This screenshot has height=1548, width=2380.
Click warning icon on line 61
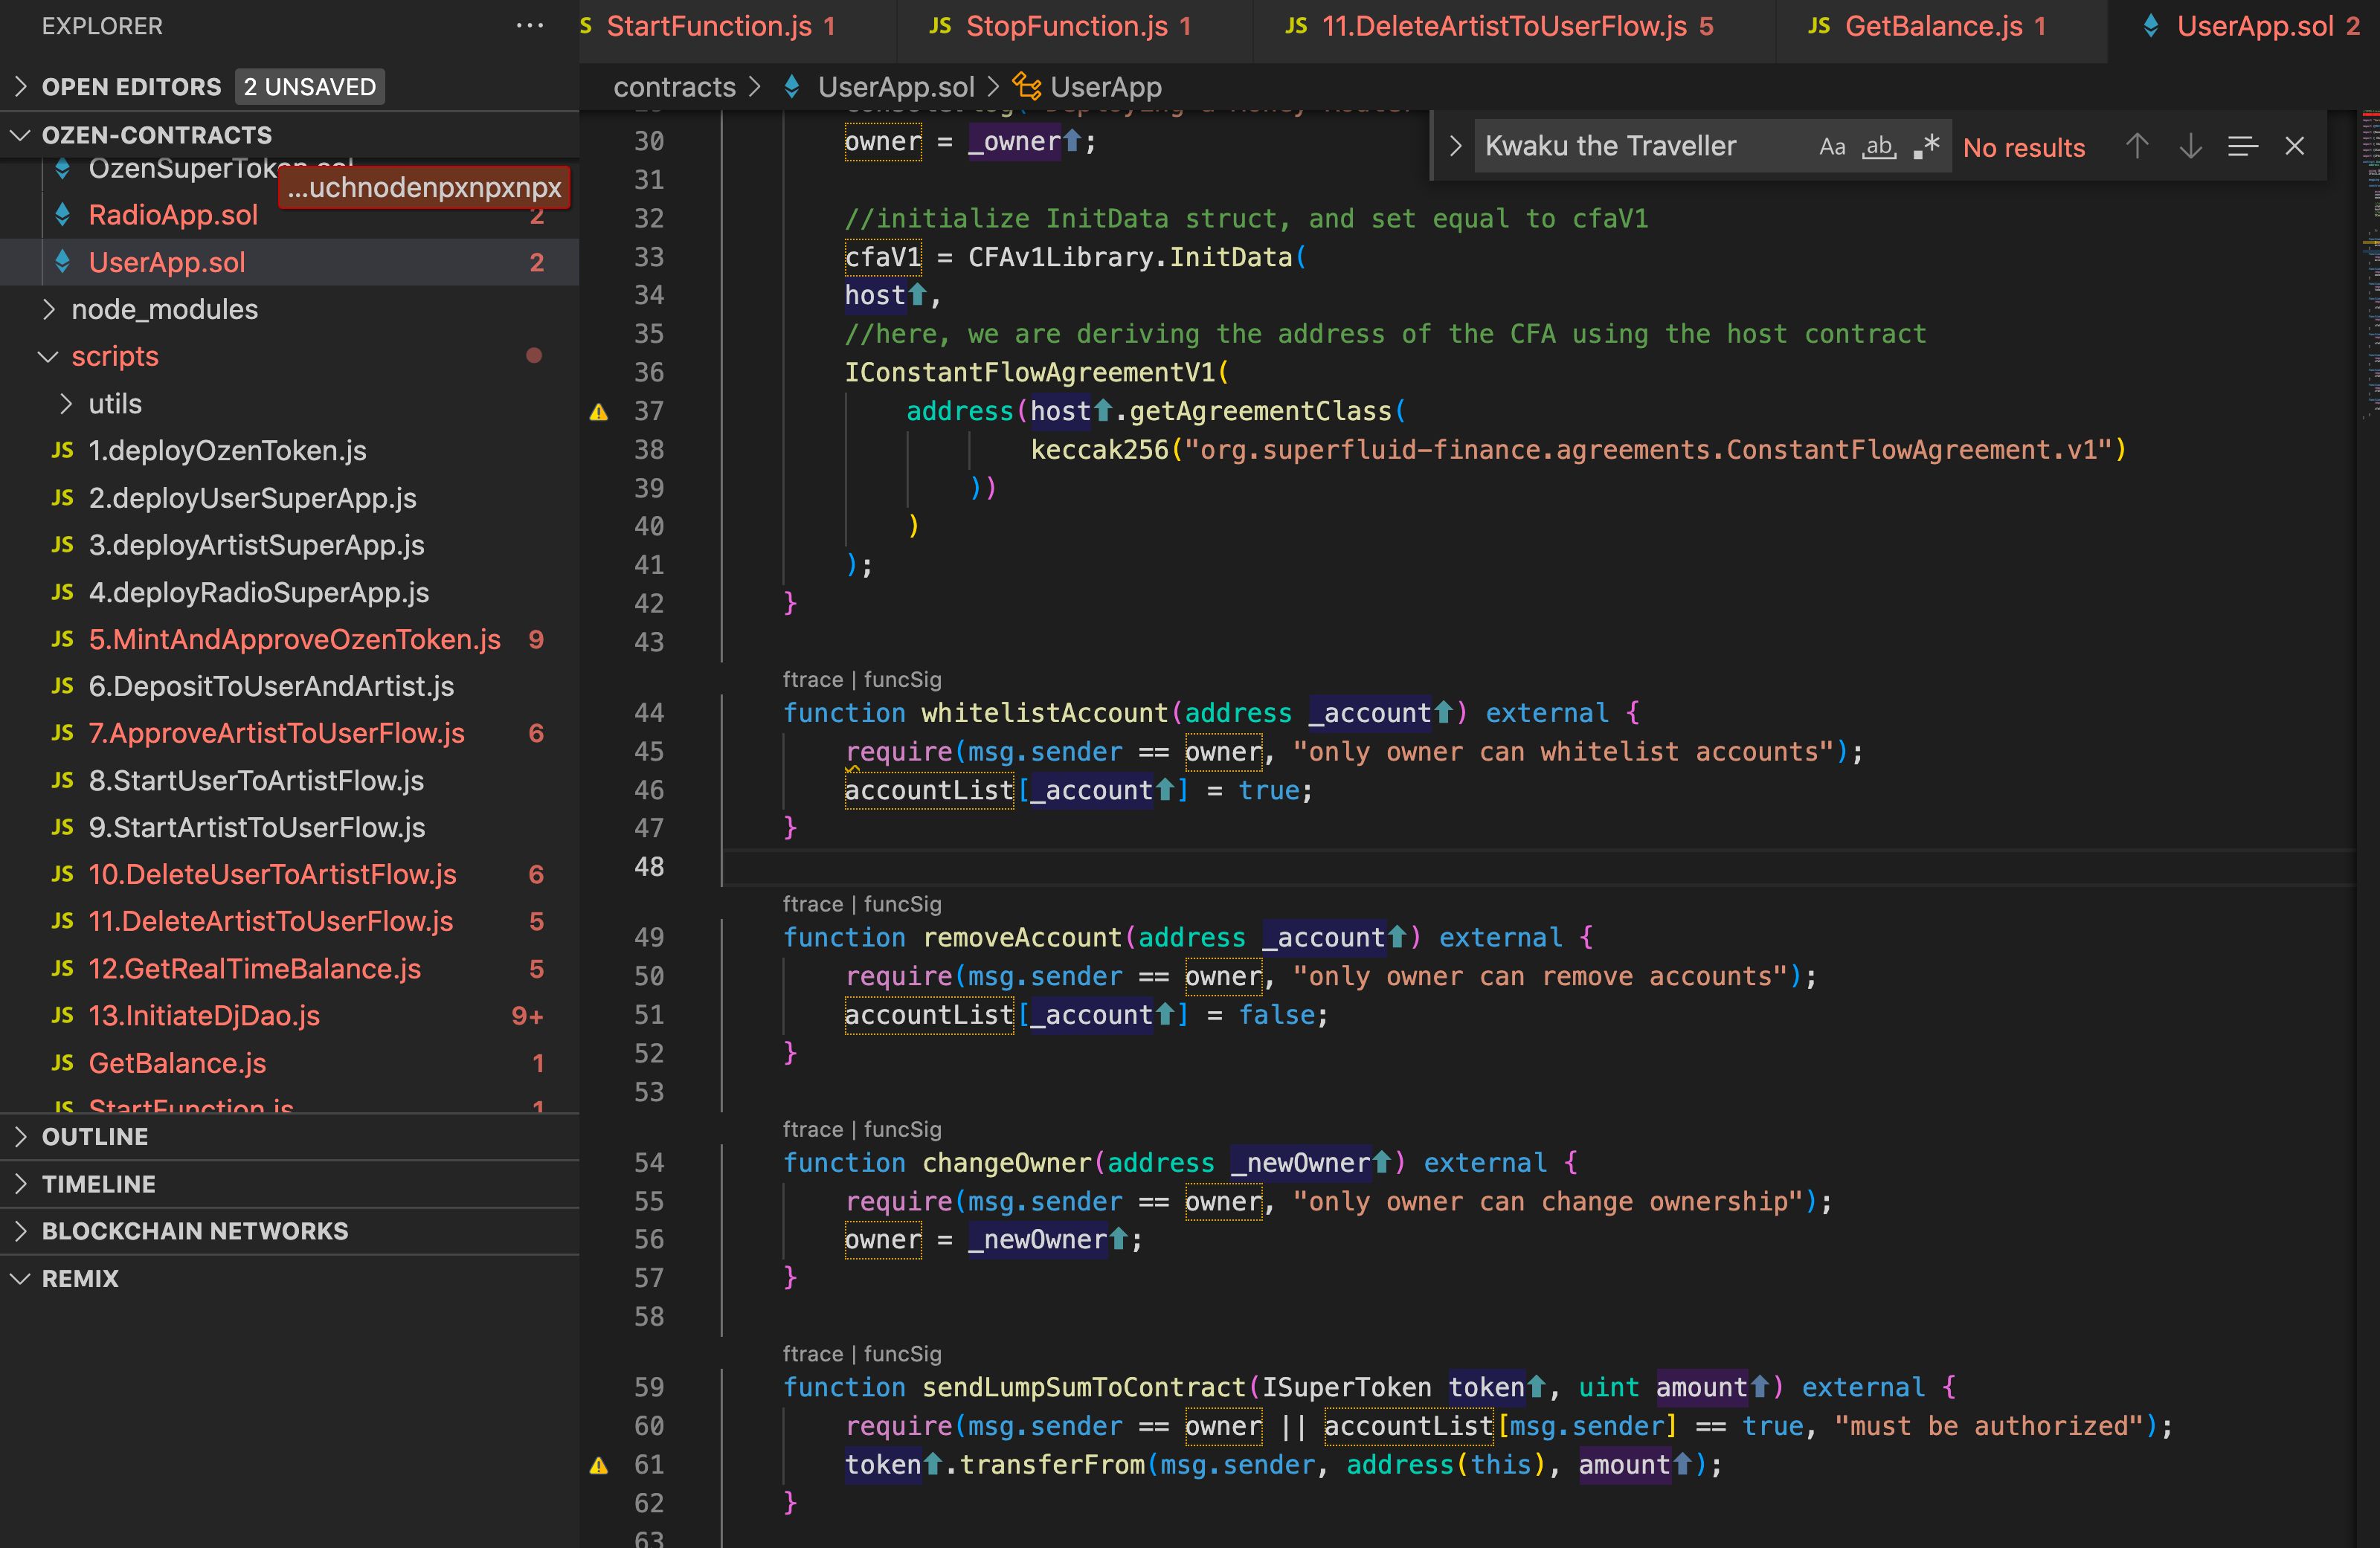(598, 1466)
